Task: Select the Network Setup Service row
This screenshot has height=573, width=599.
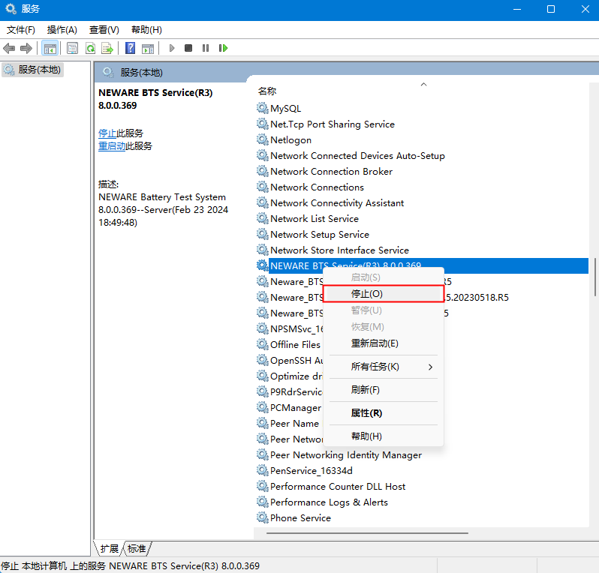Action: point(320,235)
